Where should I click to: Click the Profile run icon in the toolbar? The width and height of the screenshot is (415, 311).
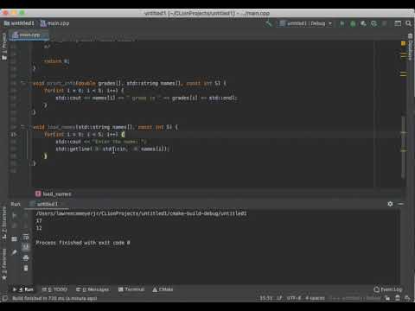373,23
